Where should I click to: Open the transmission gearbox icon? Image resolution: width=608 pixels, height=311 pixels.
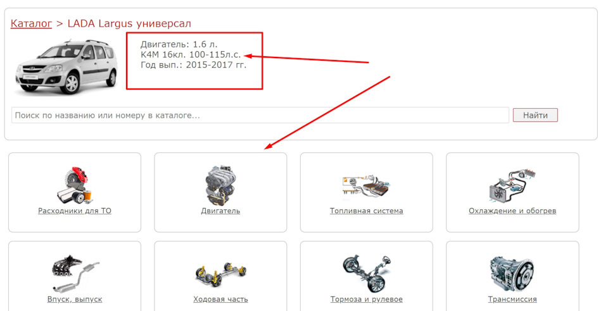coord(512,274)
